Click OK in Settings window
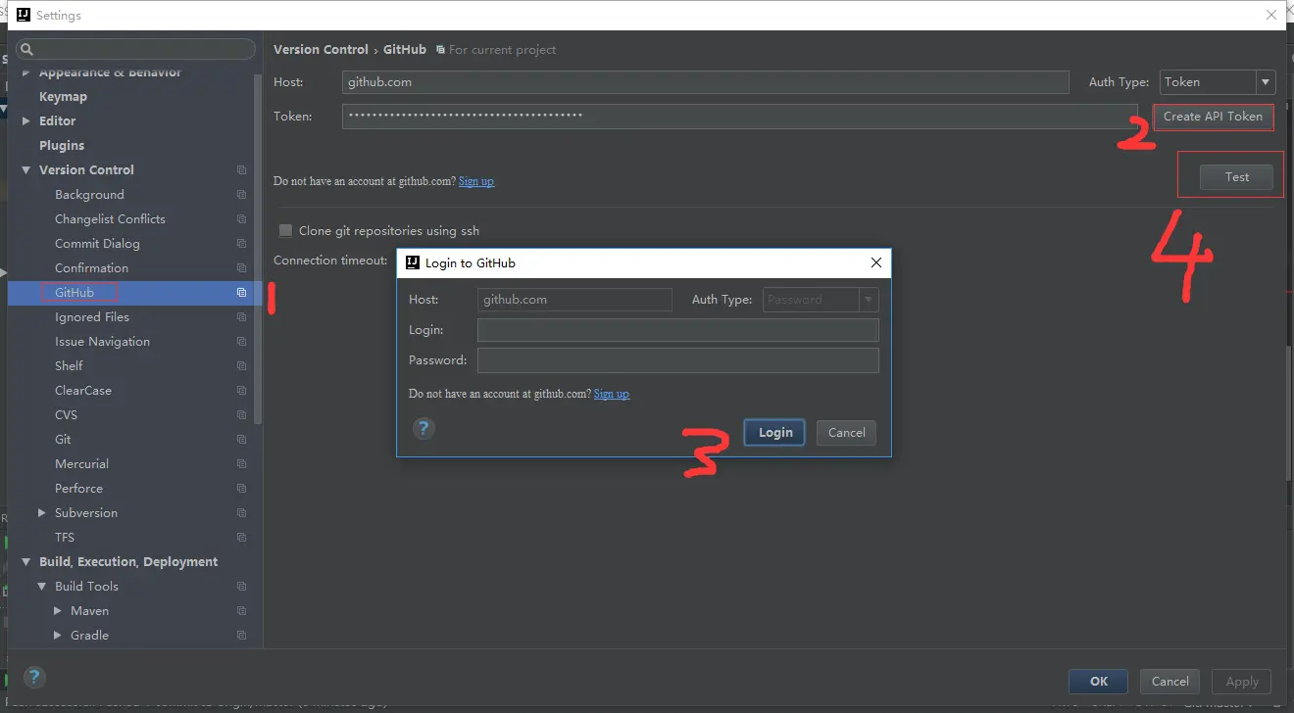1294x713 pixels. pos(1099,682)
